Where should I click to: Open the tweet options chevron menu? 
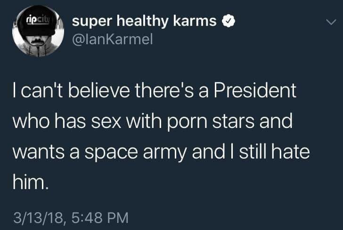[332, 22]
